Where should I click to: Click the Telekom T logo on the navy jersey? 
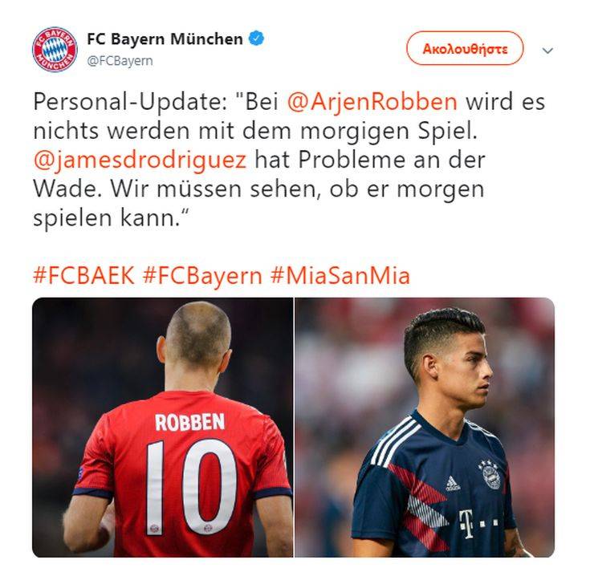467,524
